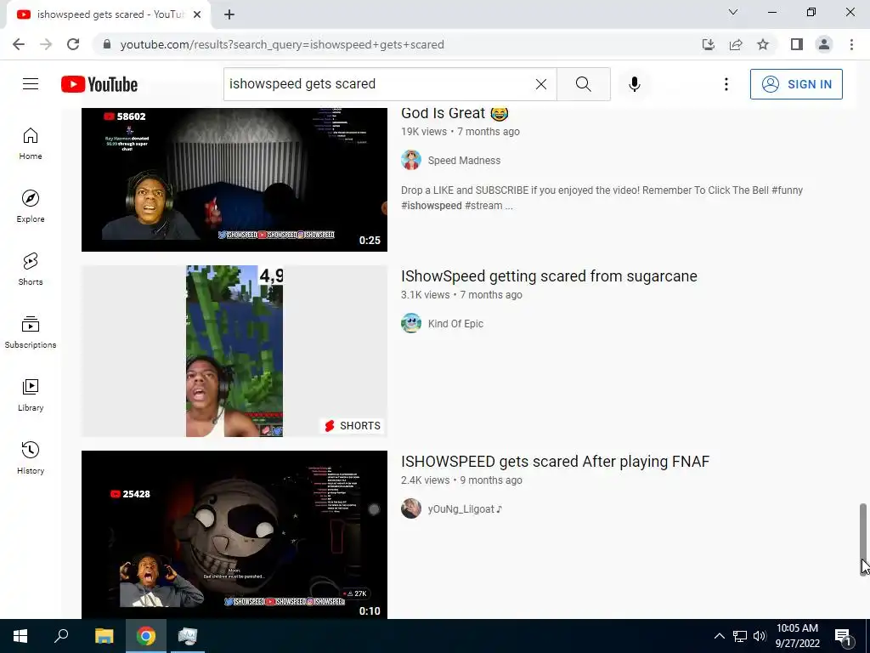Open History in the sidebar
The width and height of the screenshot is (870, 653).
[31, 457]
